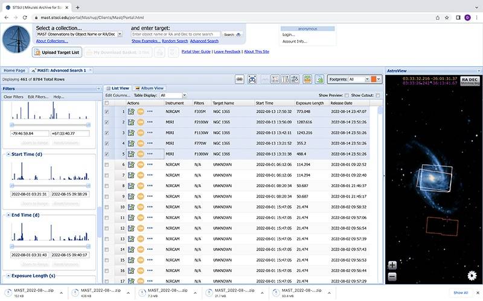Open the scatter plot chart icon
This screenshot has width=483, height=301.
pos(275,79)
